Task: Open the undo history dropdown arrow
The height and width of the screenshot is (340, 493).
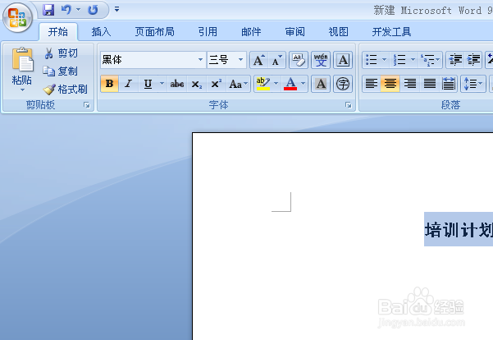Action: (78, 10)
